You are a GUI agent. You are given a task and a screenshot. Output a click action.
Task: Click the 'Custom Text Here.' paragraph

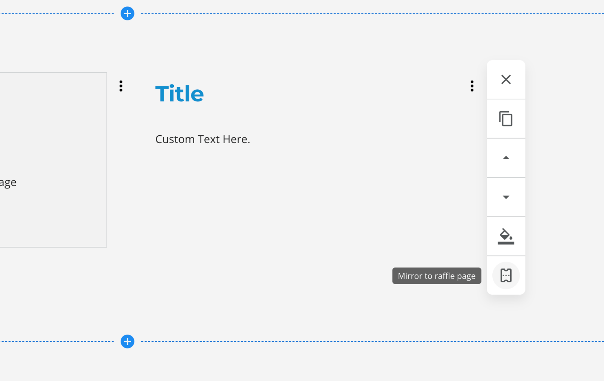click(202, 139)
